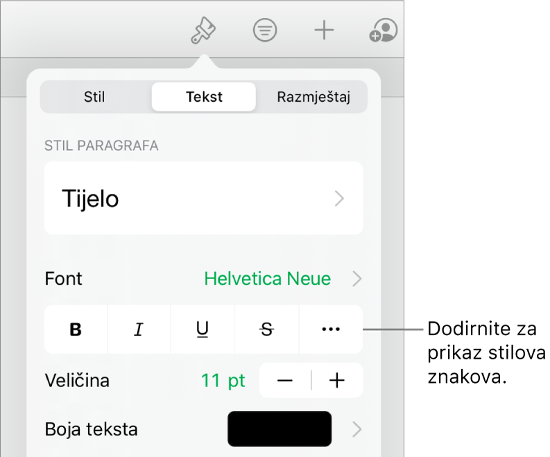Open font list via Font chevron
The width and height of the screenshot is (550, 457).
(x=356, y=279)
